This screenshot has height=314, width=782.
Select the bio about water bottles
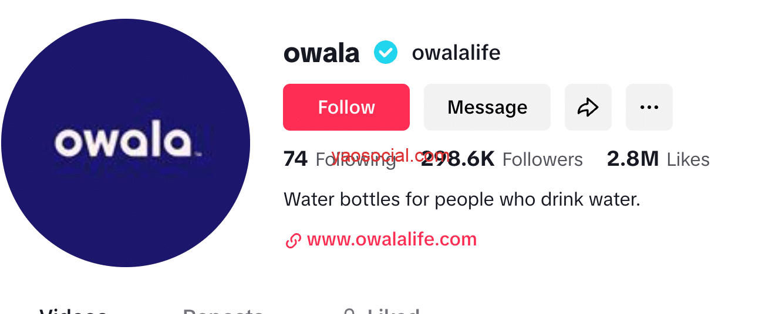(x=461, y=200)
